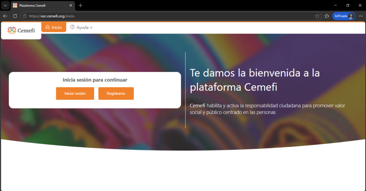
Task: Click the Registrarse button
Action: tap(116, 93)
